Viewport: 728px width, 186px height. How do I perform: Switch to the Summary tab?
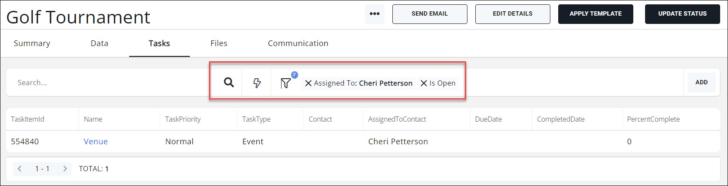point(32,43)
